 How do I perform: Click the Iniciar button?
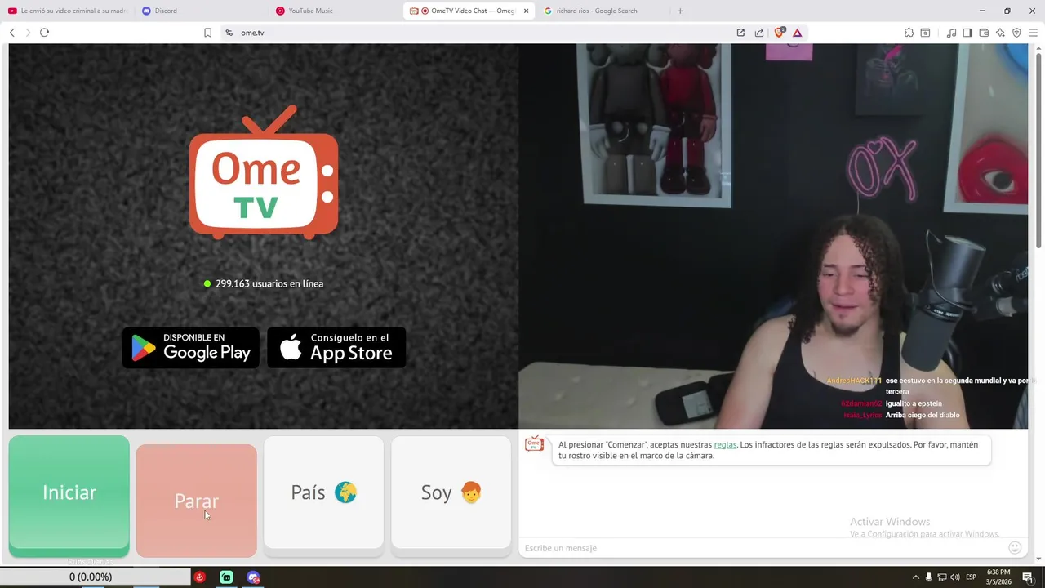coord(69,492)
